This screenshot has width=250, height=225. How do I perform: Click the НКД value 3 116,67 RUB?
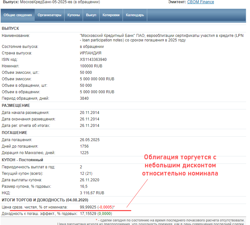[x=92, y=193]
